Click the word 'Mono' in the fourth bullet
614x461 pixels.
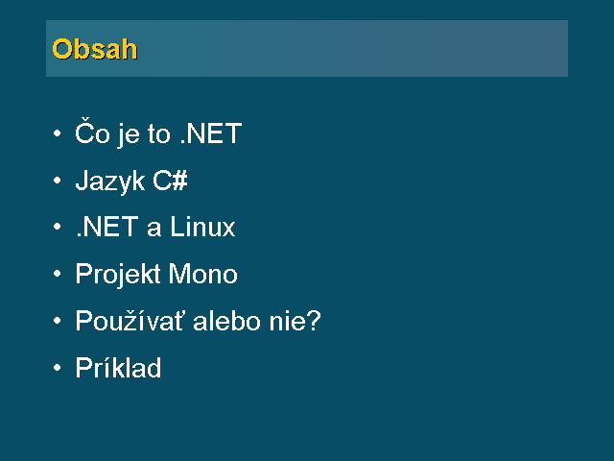click(202, 274)
